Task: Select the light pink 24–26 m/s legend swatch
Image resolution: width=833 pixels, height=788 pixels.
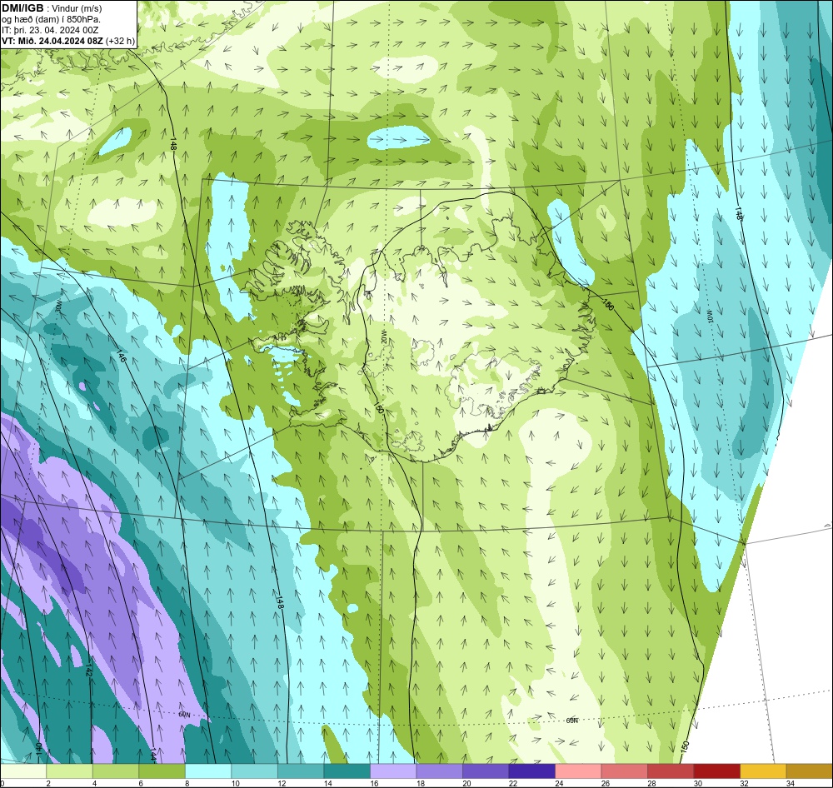Action: pos(578,771)
